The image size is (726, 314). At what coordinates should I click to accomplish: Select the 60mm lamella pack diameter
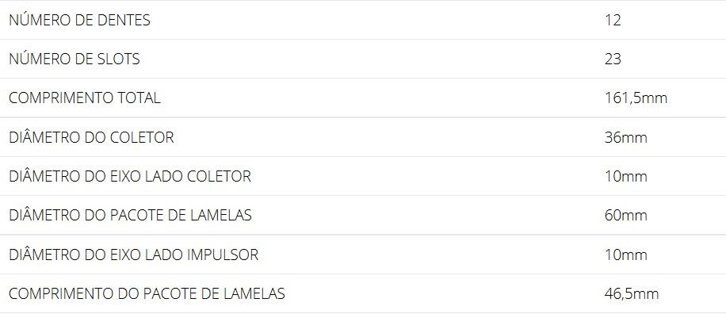(x=625, y=216)
